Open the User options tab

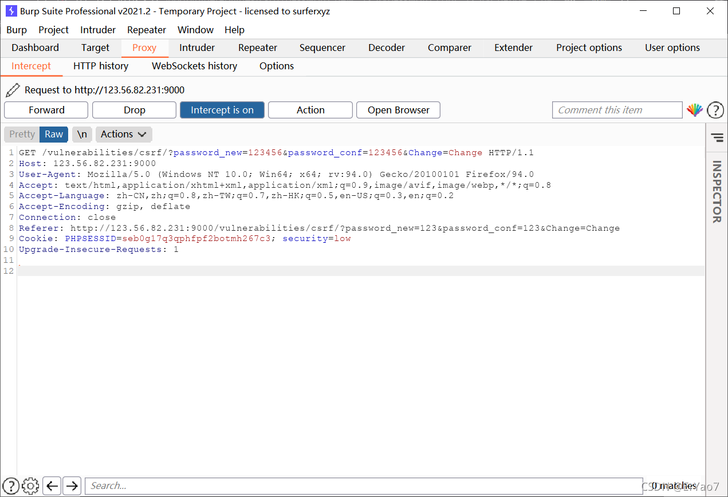coord(672,48)
